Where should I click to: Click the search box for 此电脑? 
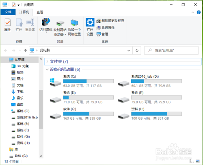171,51
